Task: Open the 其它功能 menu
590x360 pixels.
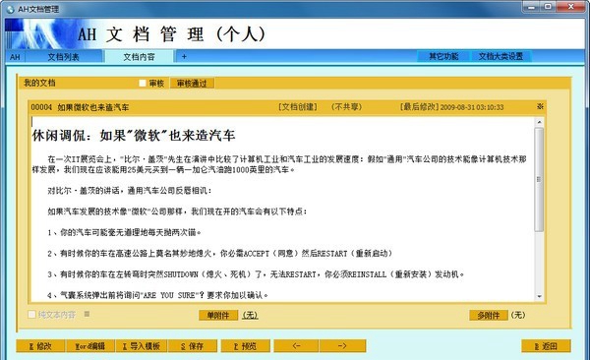Action: pyautogui.click(x=443, y=56)
